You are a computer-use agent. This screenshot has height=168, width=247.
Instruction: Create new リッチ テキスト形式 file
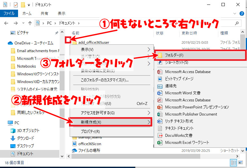[x=200, y=121]
